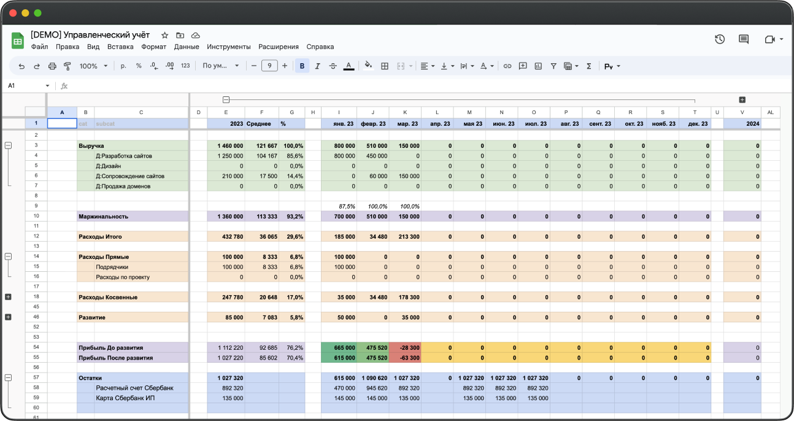Open the 100% zoom dropdown

point(93,66)
